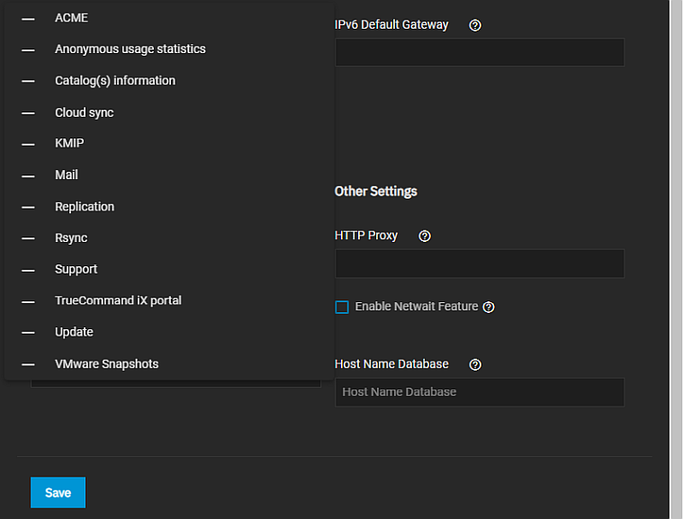Select the Rsync entry
The height and width of the screenshot is (519, 683).
click(x=71, y=238)
